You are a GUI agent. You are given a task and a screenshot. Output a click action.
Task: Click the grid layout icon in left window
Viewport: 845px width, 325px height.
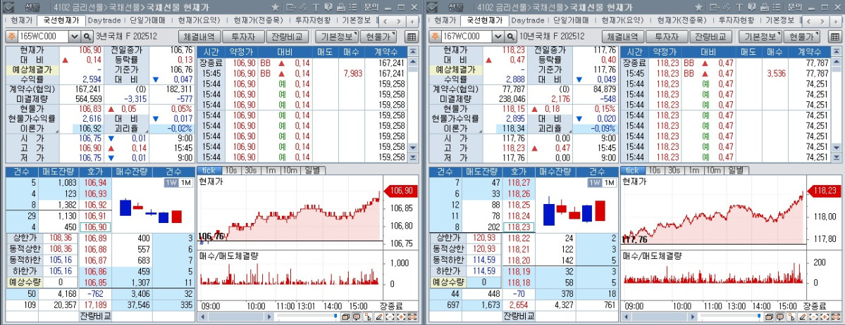pos(411,37)
